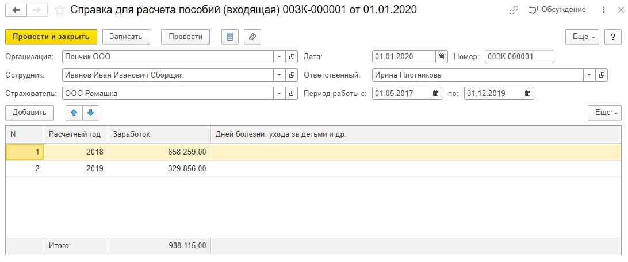This screenshot has width=628, height=262.
Task: Click the Номер input field
Action: point(519,57)
